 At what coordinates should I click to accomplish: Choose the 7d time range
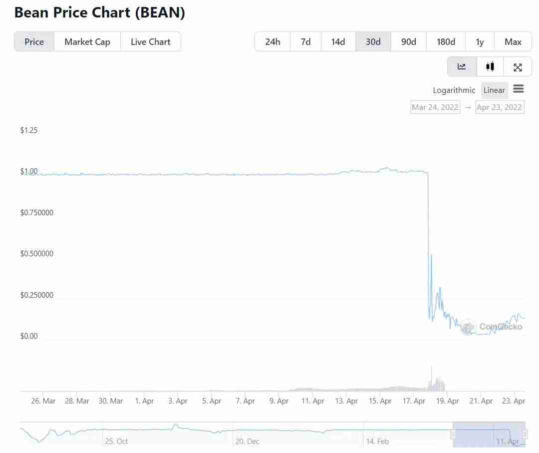point(305,42)
